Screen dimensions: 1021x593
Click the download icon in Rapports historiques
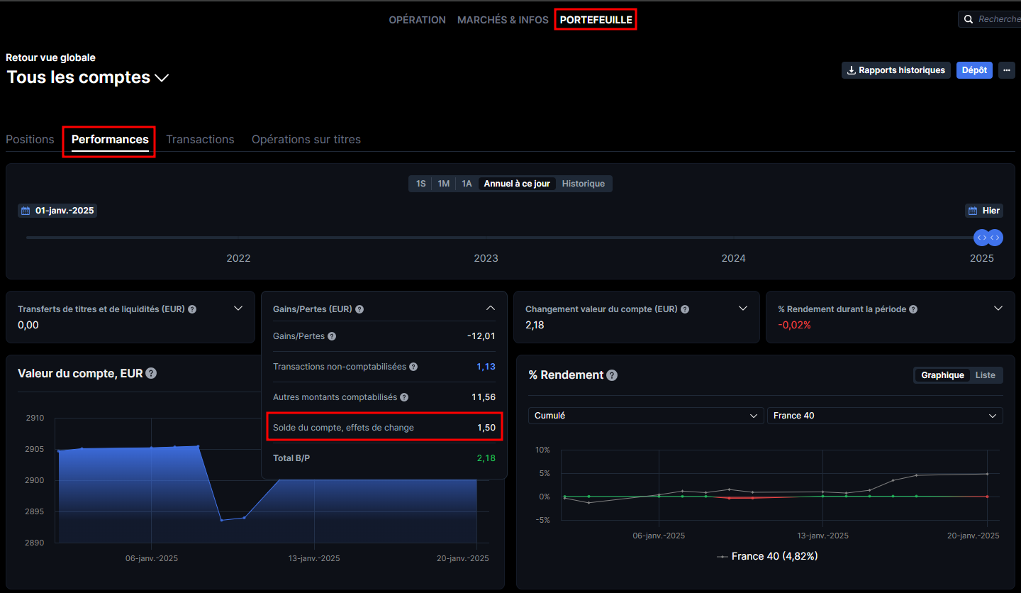point(852,70)
